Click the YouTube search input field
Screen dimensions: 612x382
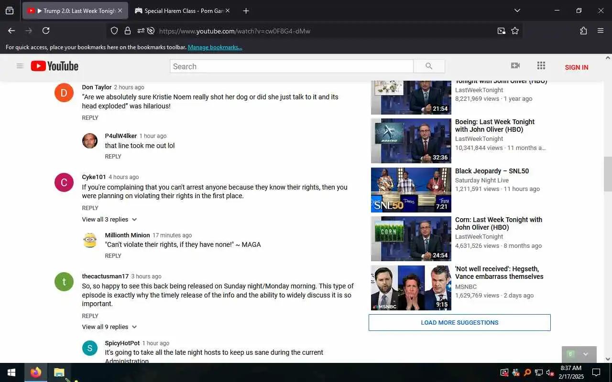tap(292, 66)
